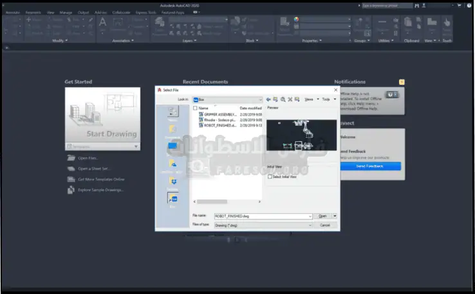475x294 pixels.
Task: Click the Date modified column header
Action: pos(250,108)
